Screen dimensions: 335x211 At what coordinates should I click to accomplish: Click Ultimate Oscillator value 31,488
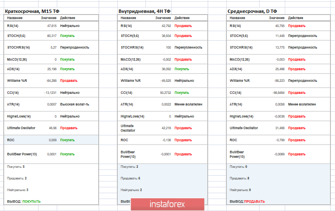pyautogui.click(x=280, y=128)
